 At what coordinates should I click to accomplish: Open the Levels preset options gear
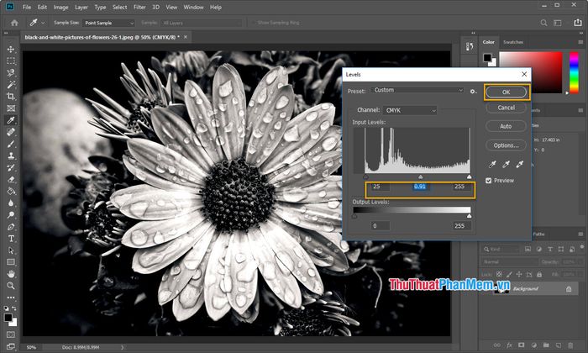pyautogui.click(x=473, y=91)
